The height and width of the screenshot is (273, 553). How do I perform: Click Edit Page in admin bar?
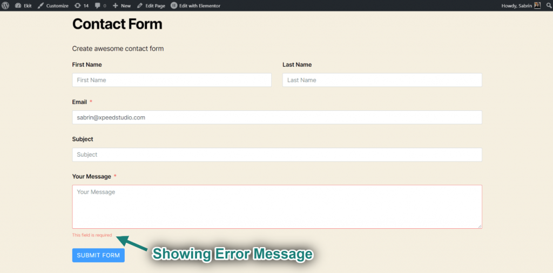[151, 5]
